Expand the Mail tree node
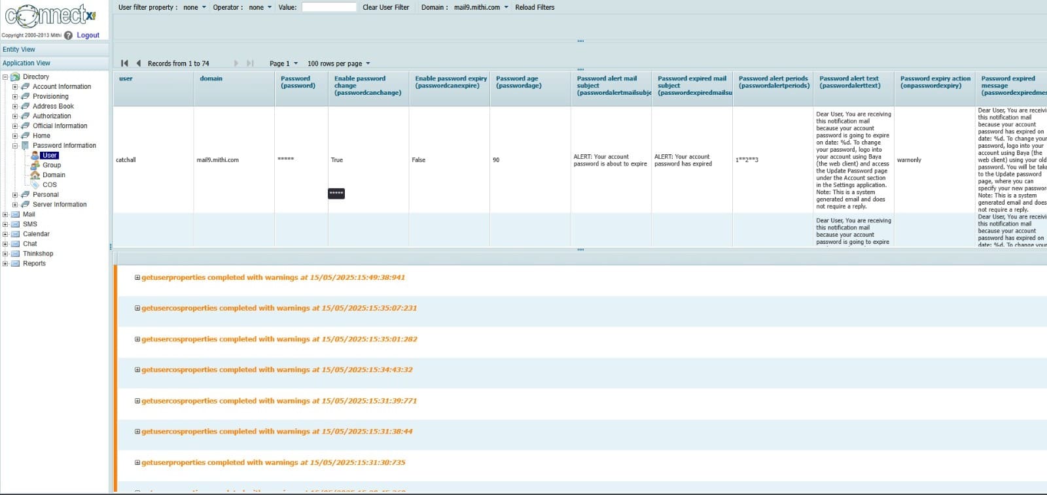The height and width of the screenshot is (495, 1047). click(x=5, y=214)
